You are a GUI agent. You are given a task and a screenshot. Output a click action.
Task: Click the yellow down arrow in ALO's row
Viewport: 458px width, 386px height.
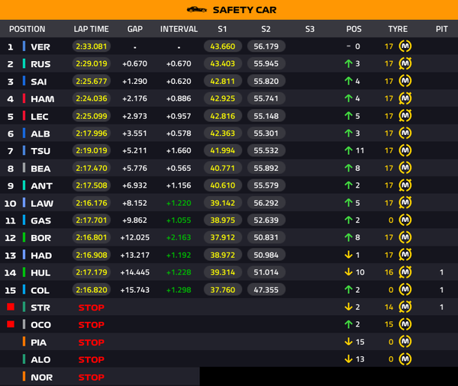[x=348, y=359]
